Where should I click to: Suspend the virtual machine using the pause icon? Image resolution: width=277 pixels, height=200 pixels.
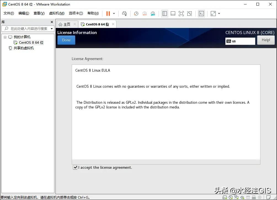coord(108,13)
